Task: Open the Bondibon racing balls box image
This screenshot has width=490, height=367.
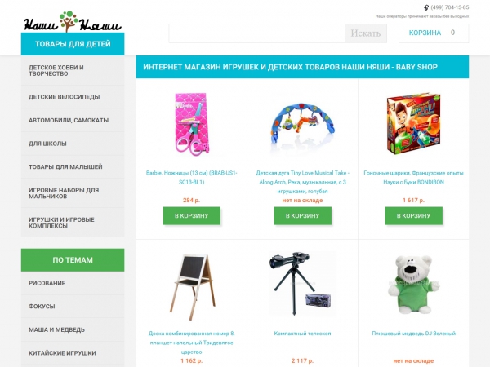Action: point(413,124)
